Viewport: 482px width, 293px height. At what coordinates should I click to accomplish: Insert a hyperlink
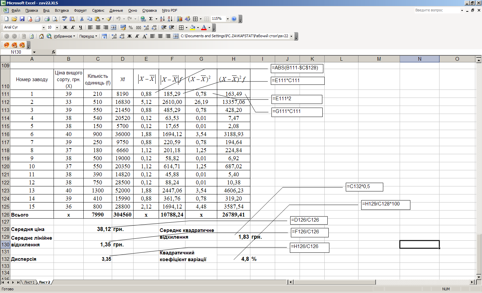[143, 19]
